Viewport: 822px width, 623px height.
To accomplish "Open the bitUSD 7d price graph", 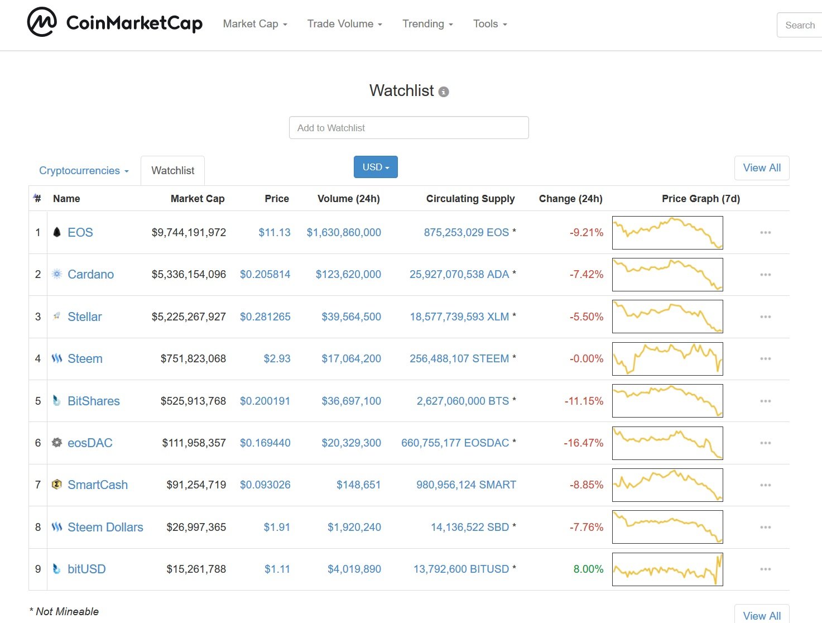I will 667,569.
